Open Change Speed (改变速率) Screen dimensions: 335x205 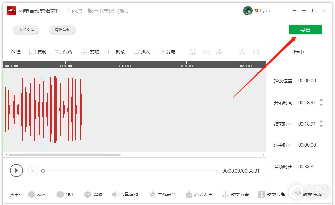tap(308, 194)
